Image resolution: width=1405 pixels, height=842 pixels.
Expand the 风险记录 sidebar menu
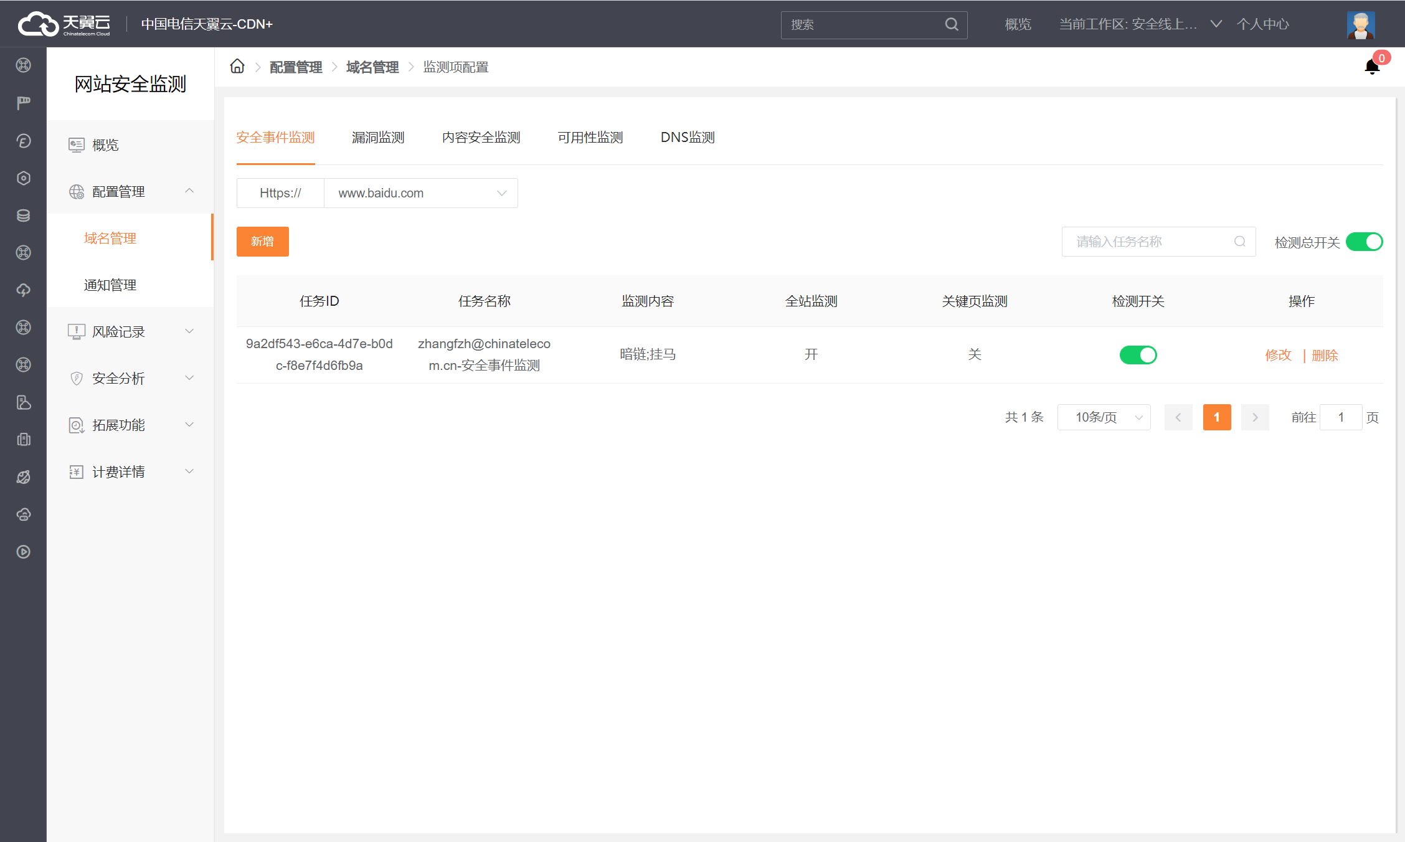pyautogui.click(x=131, y=332)
